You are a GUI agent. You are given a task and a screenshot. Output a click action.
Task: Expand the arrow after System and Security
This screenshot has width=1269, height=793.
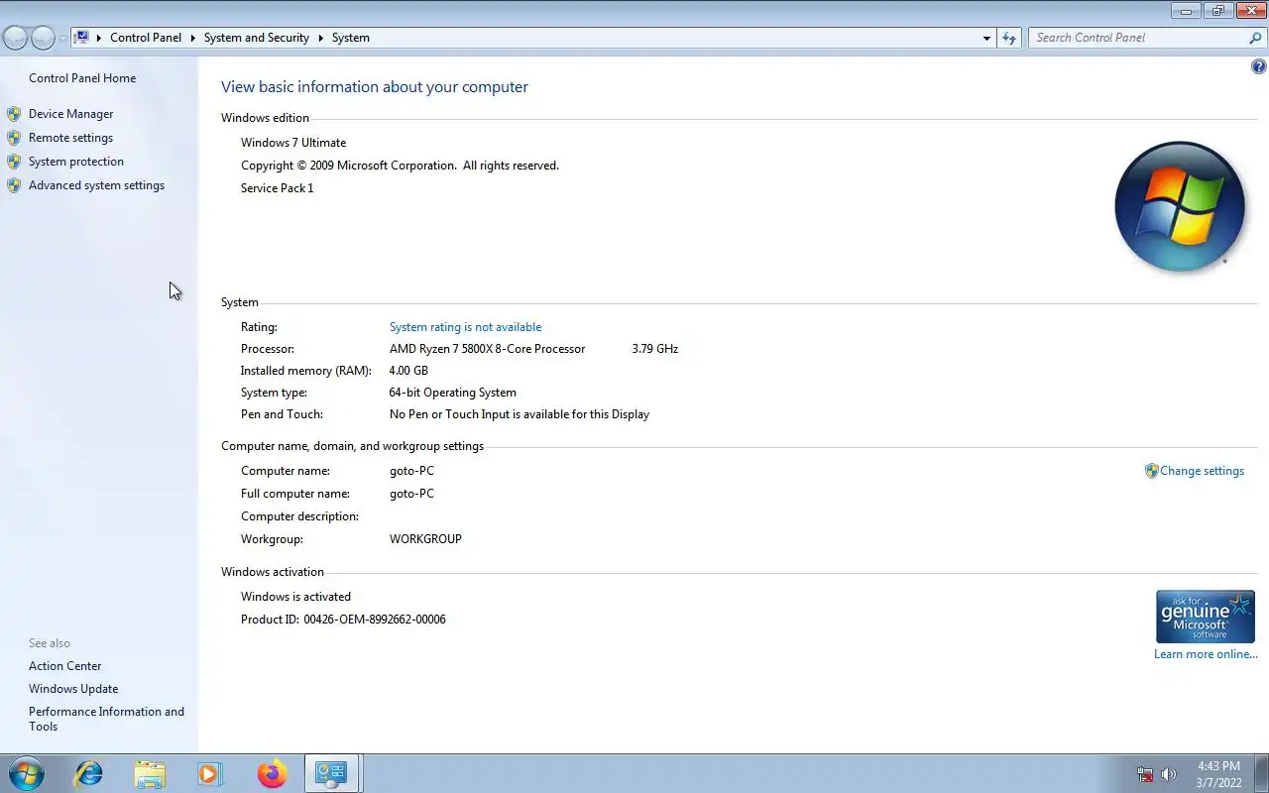click(321, 38)
